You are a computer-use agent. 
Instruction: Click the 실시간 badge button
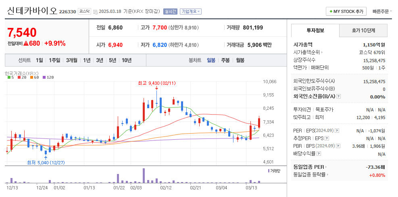pyautogui.click(x=170, y=11)
